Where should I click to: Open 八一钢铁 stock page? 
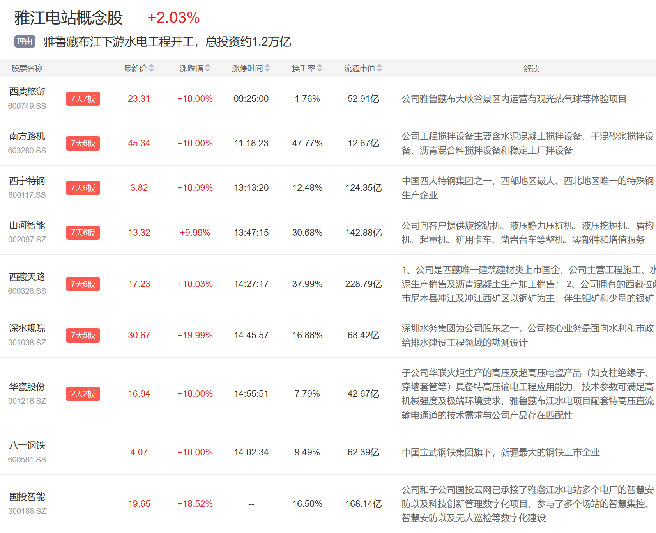tap(27, 445)
